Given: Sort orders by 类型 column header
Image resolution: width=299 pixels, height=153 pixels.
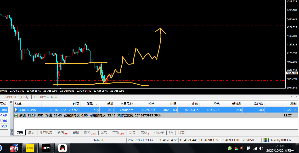Looking at the screenshot, I should click(x=90, y=104).
